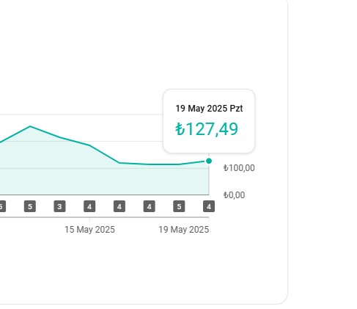The height and width of the screenshot is (309, 357).
Task: Click the ₺127,49 price in the tooltip
Action: tap(207, 129)
